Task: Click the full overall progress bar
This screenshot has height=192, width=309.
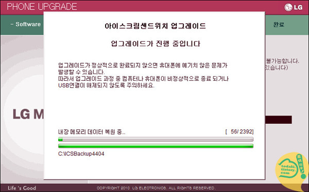Action: [156, 146]
